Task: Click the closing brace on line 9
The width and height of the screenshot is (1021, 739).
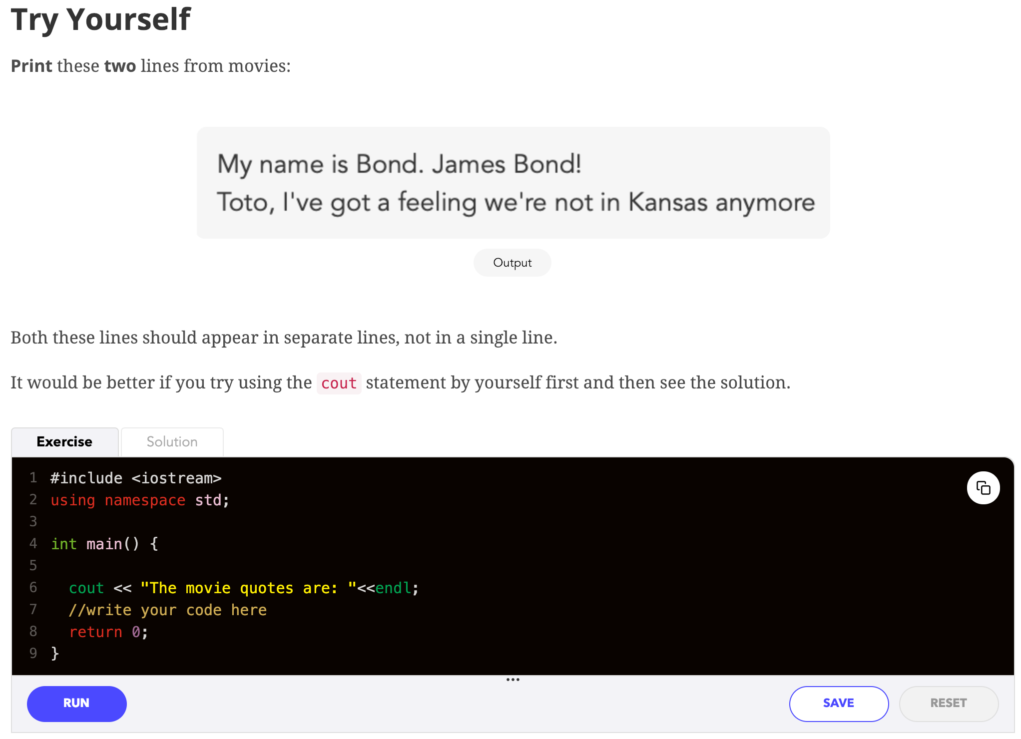Action: click(55, 653)
